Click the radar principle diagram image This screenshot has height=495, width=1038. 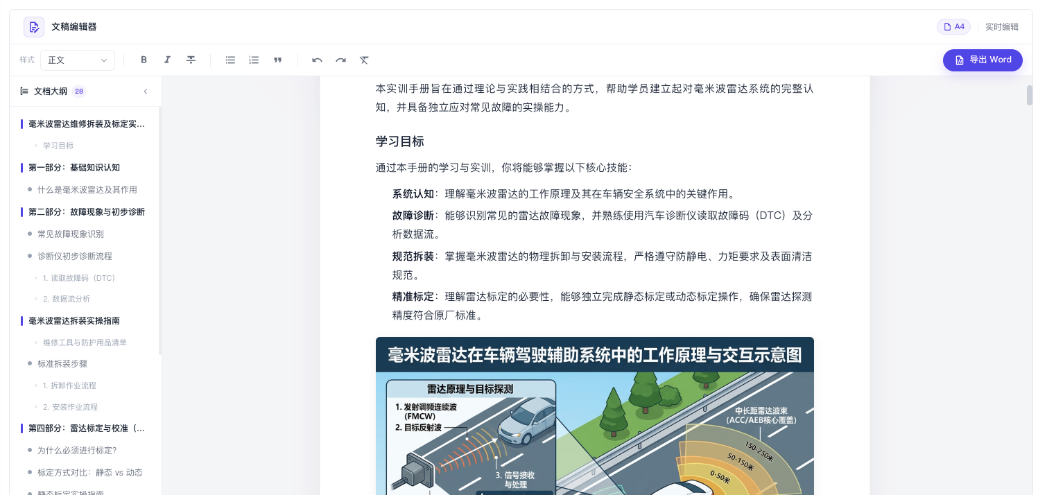595,416
